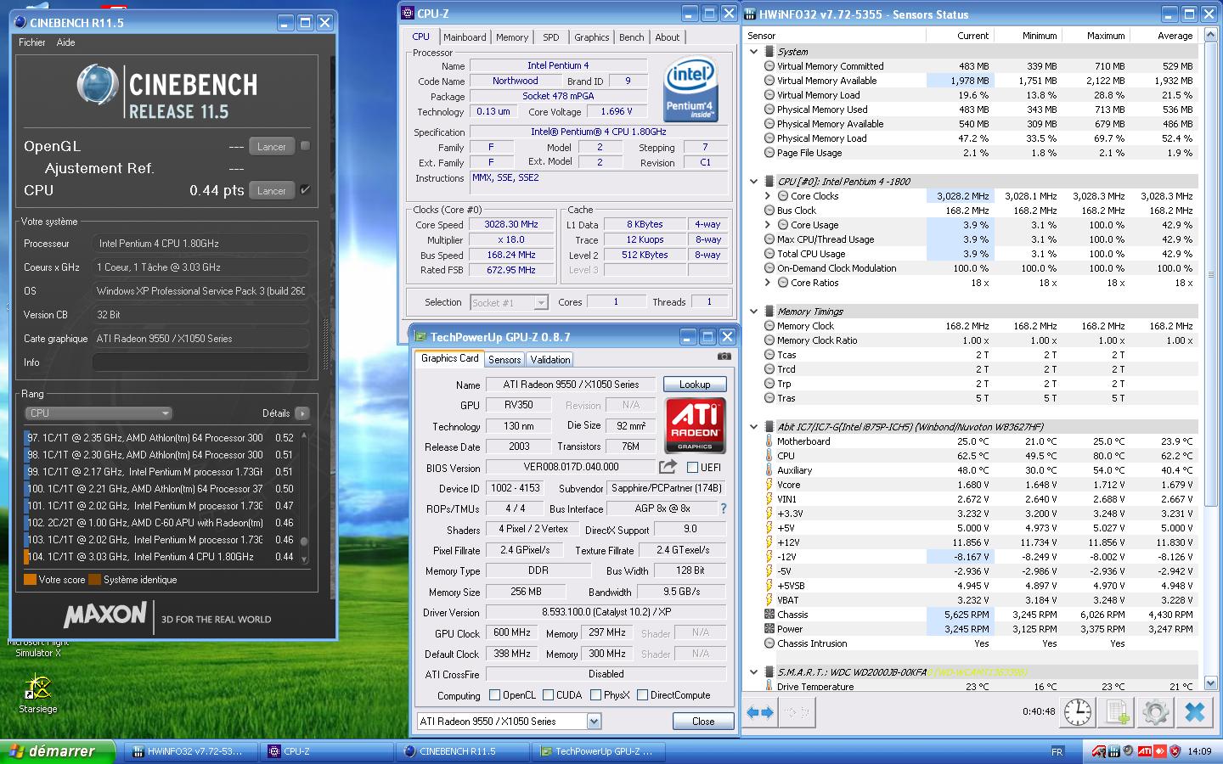The height and width of the screenshot is (764, 1223).
Task: Open the démarrer start menu
Action: [57, 751]
